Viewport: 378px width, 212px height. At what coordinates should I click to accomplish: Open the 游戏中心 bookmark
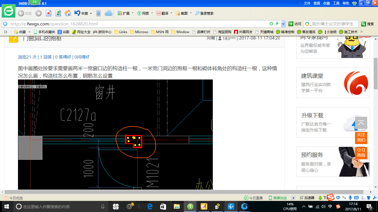pyautogui.click(x=102, y=32)
